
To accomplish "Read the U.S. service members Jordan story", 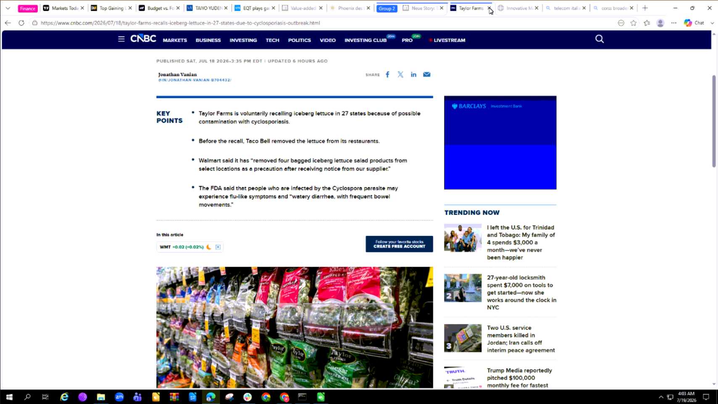I will tap(521, 339).
